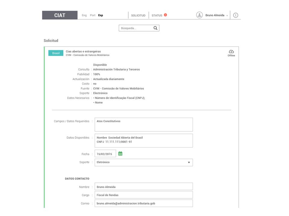Open the STATUS menu item
289x216 pixels.
pos(157,15)
